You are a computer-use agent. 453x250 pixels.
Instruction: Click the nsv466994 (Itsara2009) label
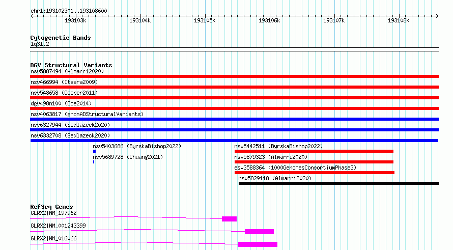click(x=64, y=82)
